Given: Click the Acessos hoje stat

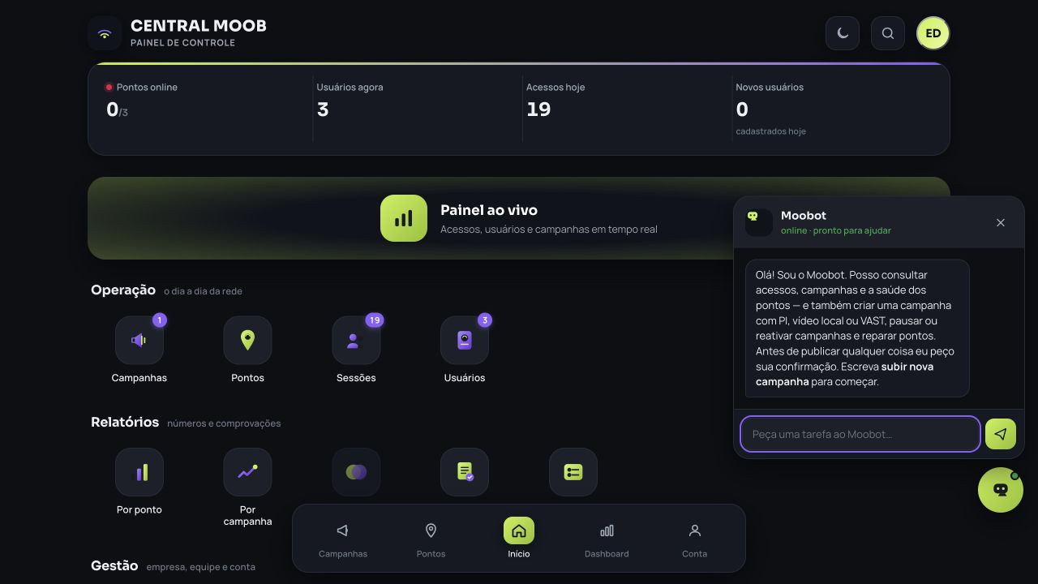Looking at the screenshot, I should 627,109.
